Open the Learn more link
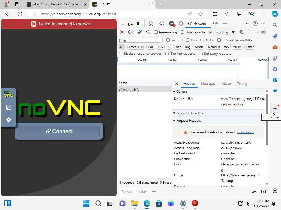 245,132
